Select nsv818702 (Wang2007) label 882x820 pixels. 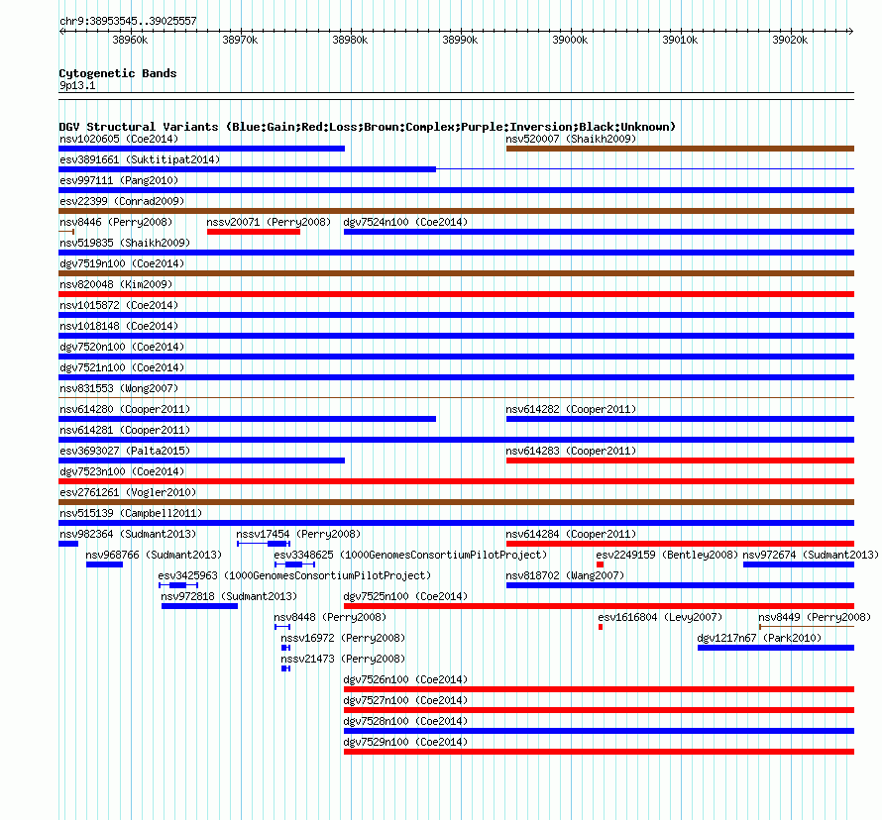565,575
